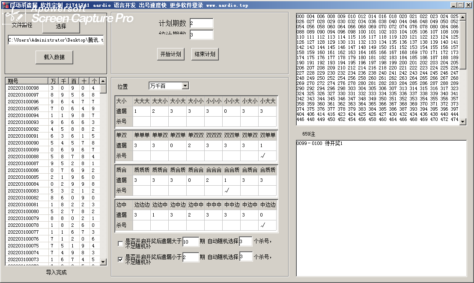Image resolution: width=474 pixels, height=283 pixels.
Task: Click the 万 column header in the list
Action: (54, 81)
